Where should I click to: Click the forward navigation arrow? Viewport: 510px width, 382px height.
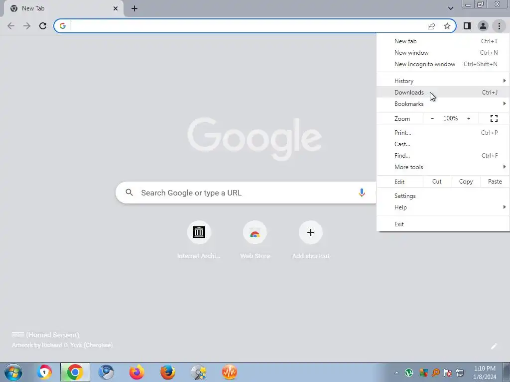tap(27, 26)
